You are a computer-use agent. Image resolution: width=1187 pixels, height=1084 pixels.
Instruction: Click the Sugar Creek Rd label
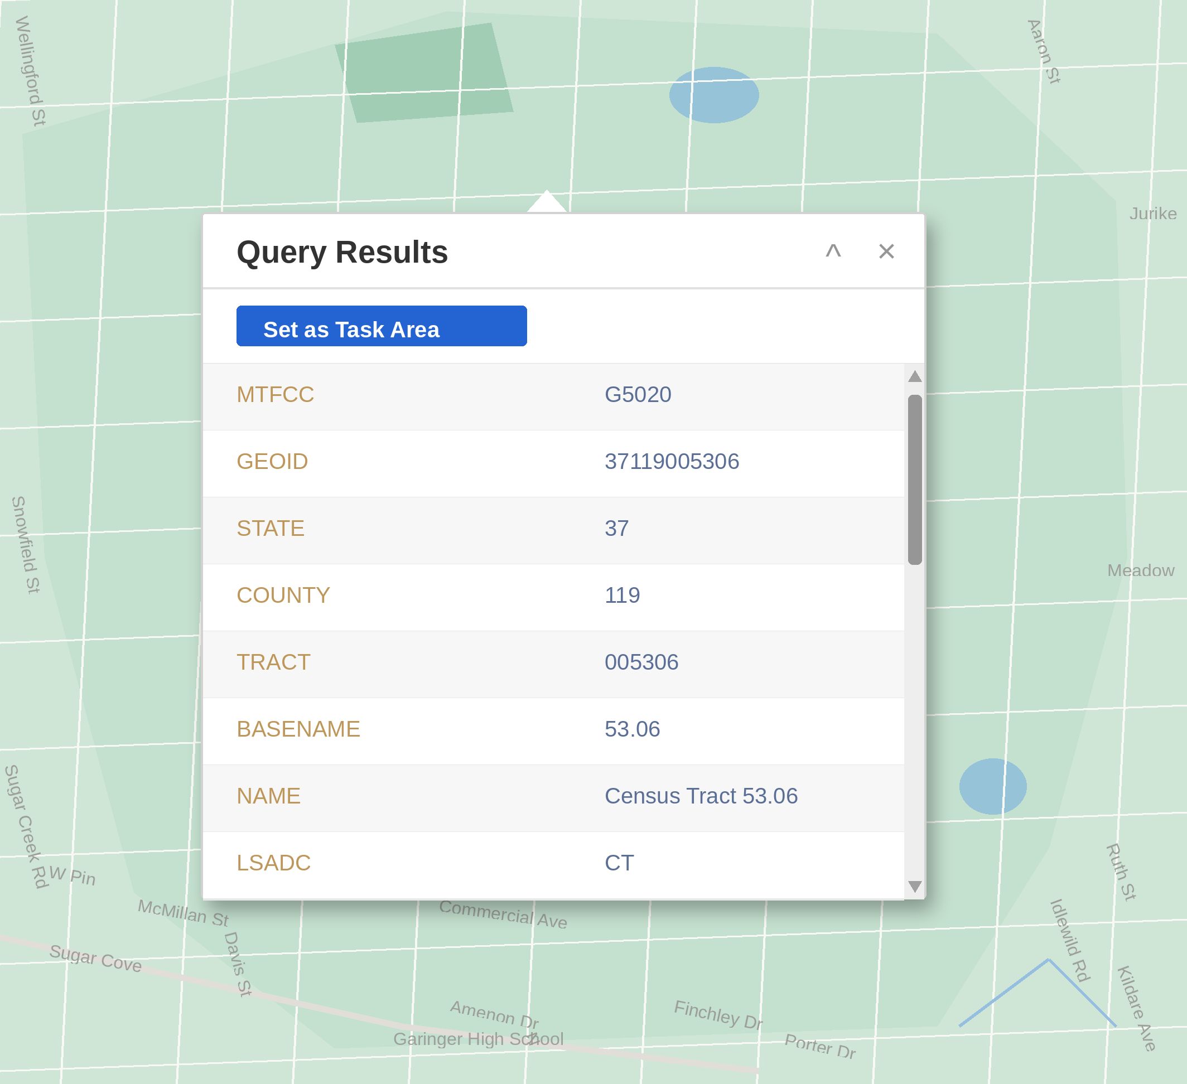(26, 827)
